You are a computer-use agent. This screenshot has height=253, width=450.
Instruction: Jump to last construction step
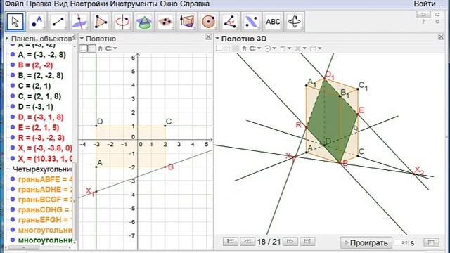tap(307, 242)
